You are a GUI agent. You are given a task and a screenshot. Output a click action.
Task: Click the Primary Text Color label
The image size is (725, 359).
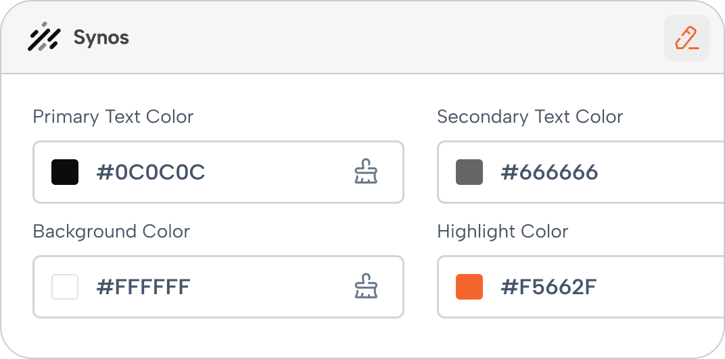coord(114,117)
